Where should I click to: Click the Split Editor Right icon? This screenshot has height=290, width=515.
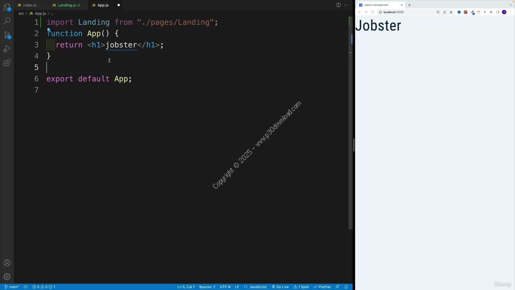coord(338,5)
